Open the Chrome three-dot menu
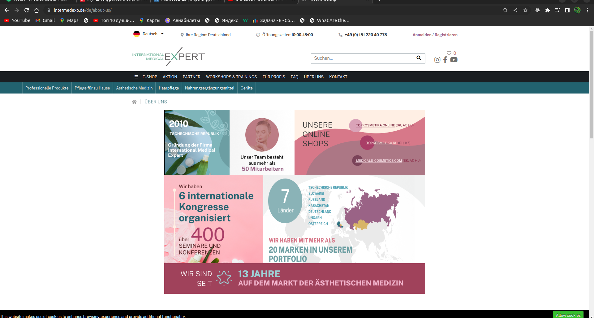Screen dimensions: 594x318 [587, 10]
